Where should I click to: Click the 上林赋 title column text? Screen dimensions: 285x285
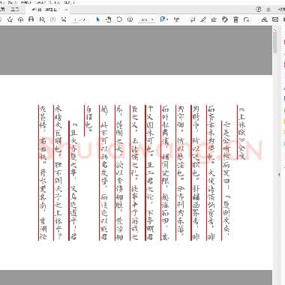(241, 133)
